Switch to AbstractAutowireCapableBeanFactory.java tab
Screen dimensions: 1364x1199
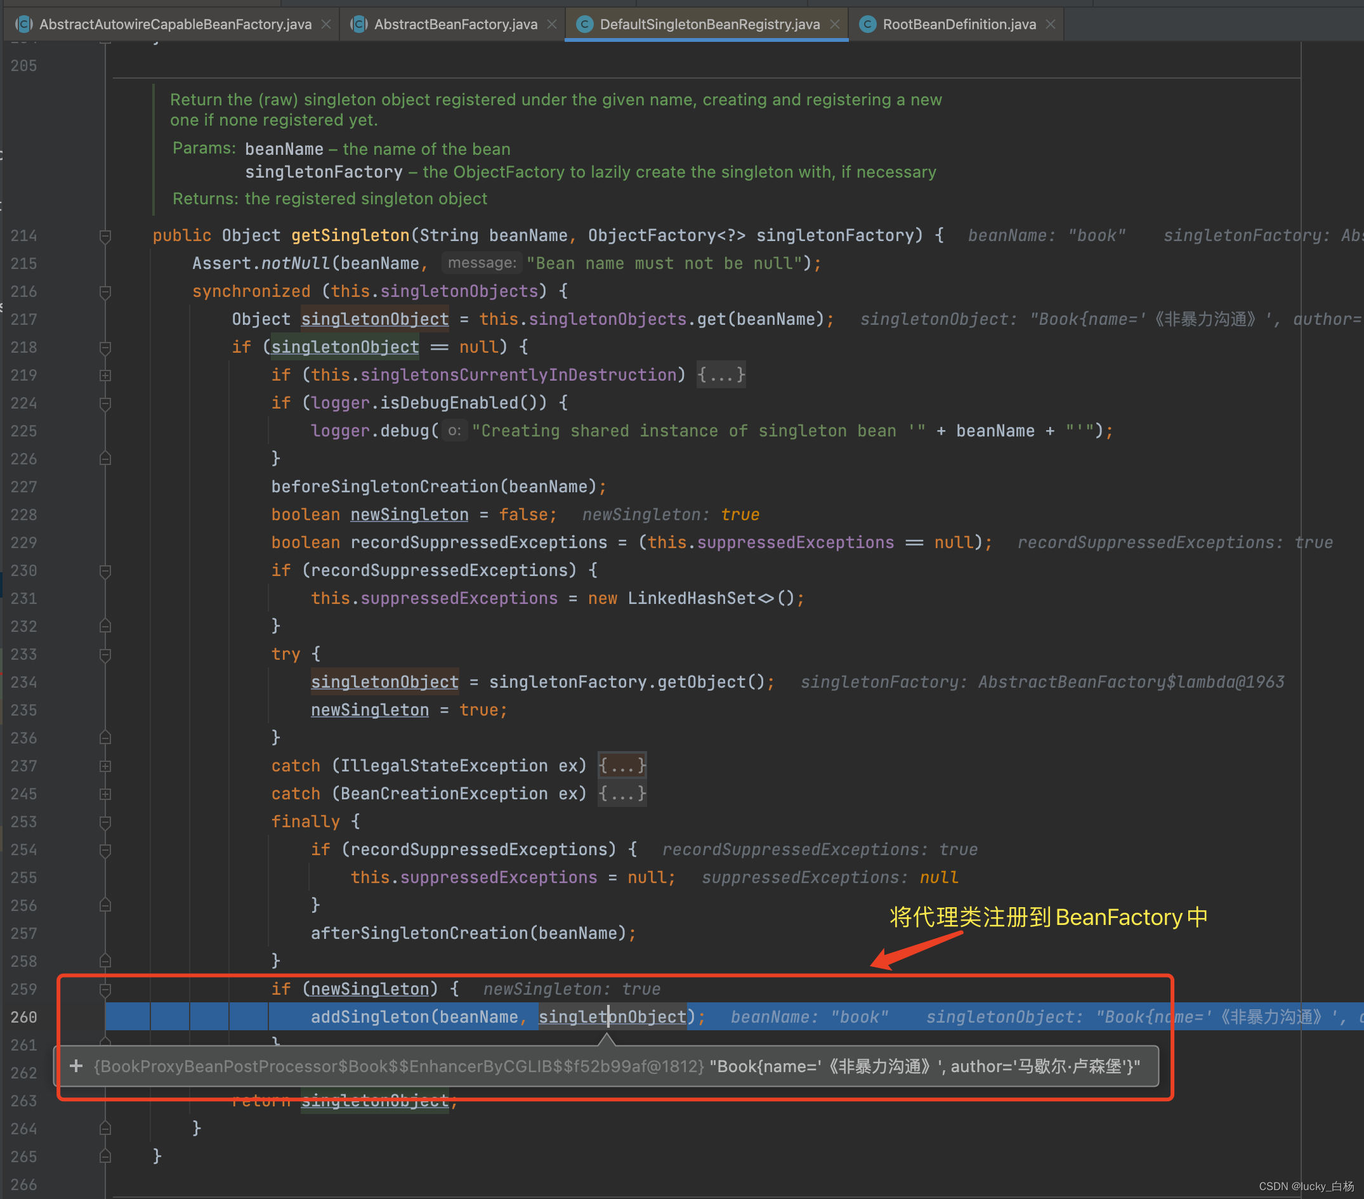tap(175, 24)
